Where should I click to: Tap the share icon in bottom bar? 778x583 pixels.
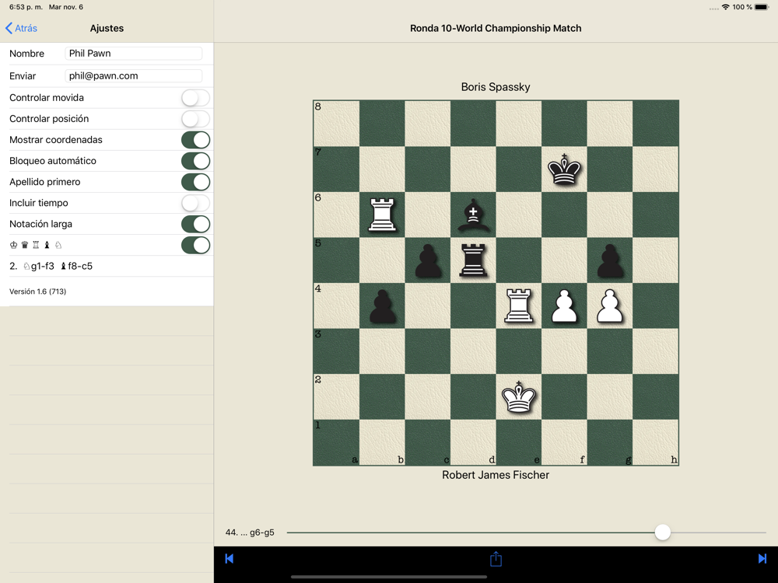tap(496, 559)
